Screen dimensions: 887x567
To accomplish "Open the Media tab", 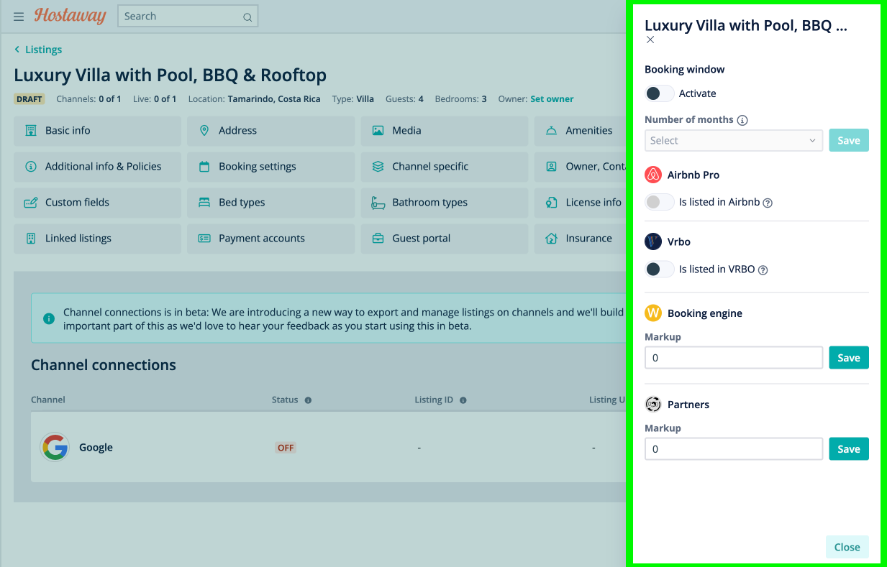I will pyautogui.click(x=445, y=131).
